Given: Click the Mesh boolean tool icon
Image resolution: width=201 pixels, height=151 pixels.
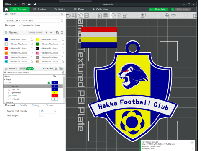Looking at the screenshot, I should tap(143, 15).
